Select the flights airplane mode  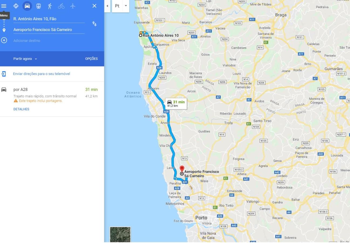(x=73, y=6)
